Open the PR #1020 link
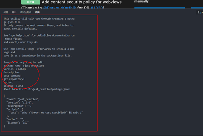The height and width of the screenshot is (136, 203). tap(97, 8)
